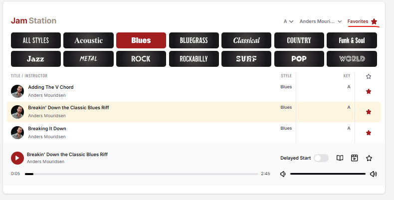Choose the Rockabilly style button
394x200 pixels.
[x=194, y=59]
